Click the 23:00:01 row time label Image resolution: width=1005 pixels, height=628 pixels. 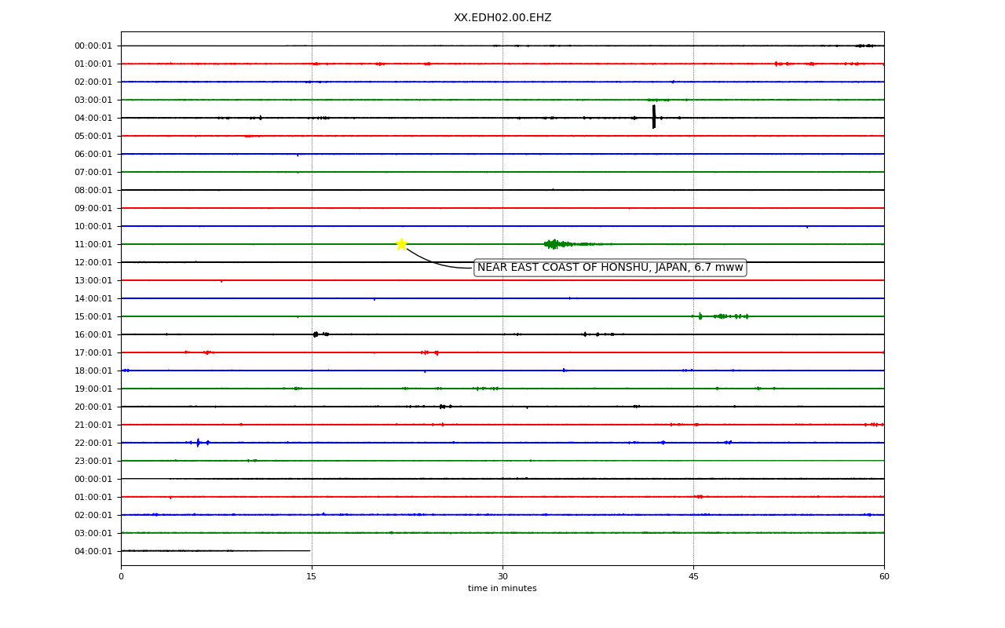(x=93, y=461)
